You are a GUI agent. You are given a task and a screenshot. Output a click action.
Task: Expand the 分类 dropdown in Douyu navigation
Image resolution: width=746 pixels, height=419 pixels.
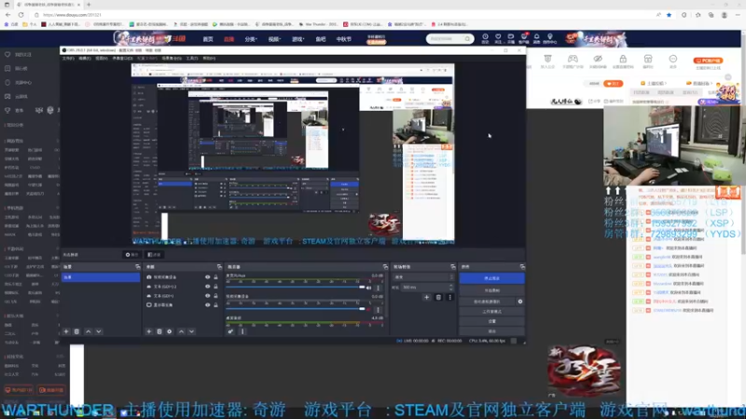(x=251, y=39)
